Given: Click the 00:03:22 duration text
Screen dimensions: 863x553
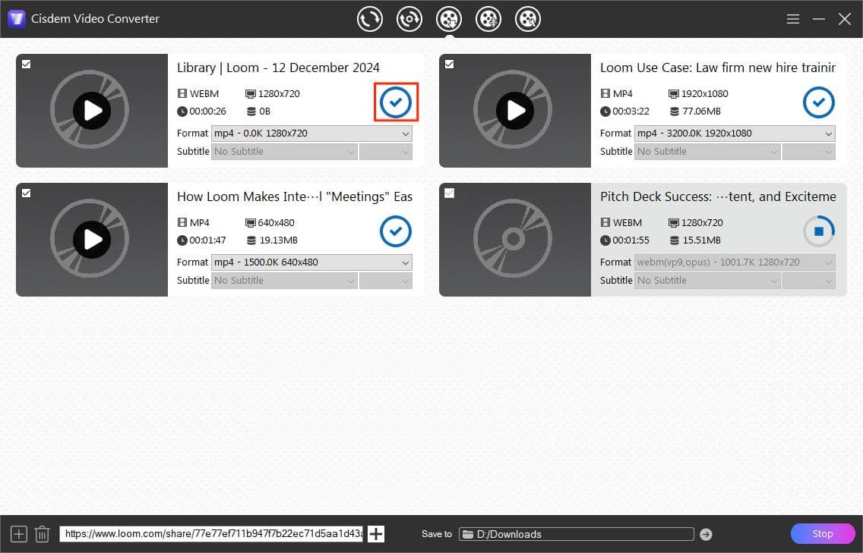Looking at the screenshot, I should pos(631,112).
